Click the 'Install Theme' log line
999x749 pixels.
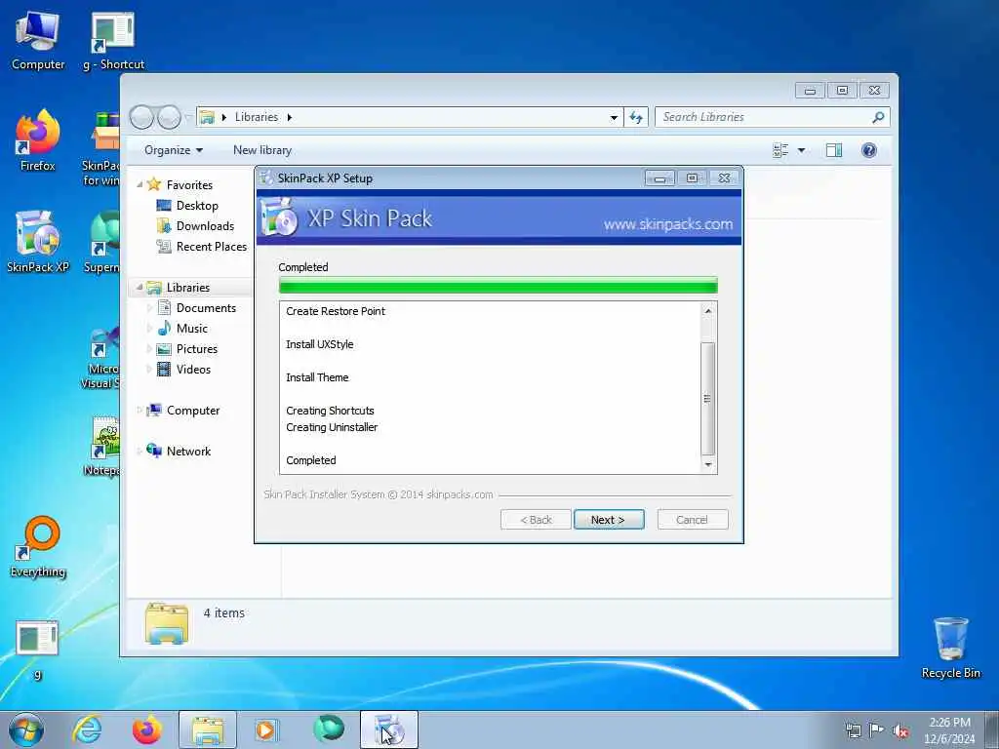(x=317, y=377)
